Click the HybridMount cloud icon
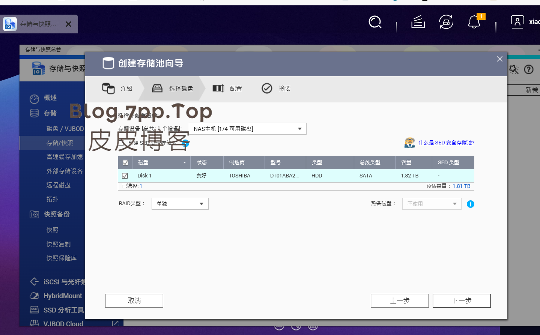The image size is (540, 335). pyautogui.click(x=34, y=296)
